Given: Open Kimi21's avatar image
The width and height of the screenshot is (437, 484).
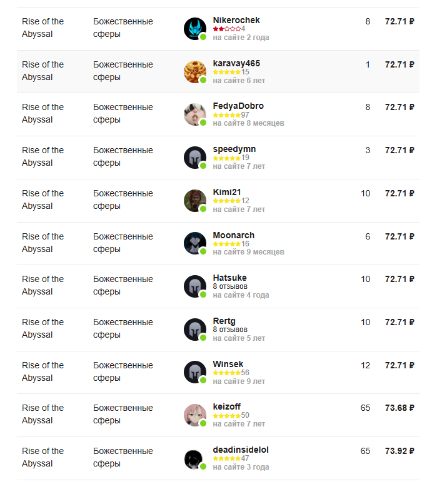Looking at the screenshot, I should (194, 201).
